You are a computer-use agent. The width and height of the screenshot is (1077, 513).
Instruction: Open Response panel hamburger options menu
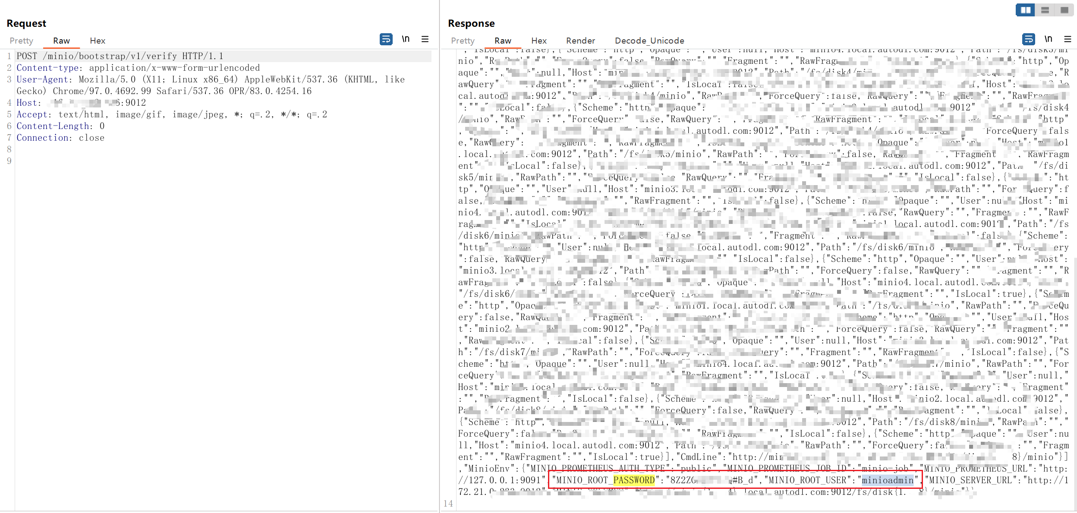1068,39
